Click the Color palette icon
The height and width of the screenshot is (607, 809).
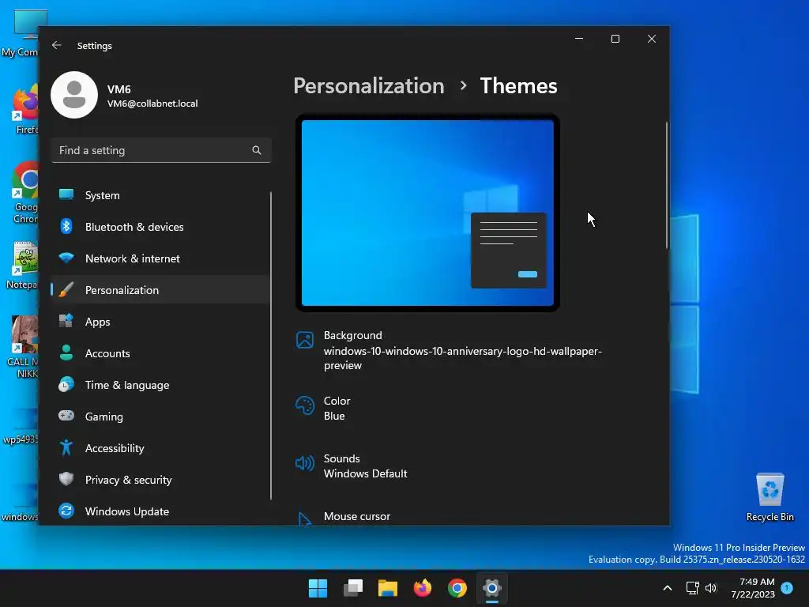304,405
